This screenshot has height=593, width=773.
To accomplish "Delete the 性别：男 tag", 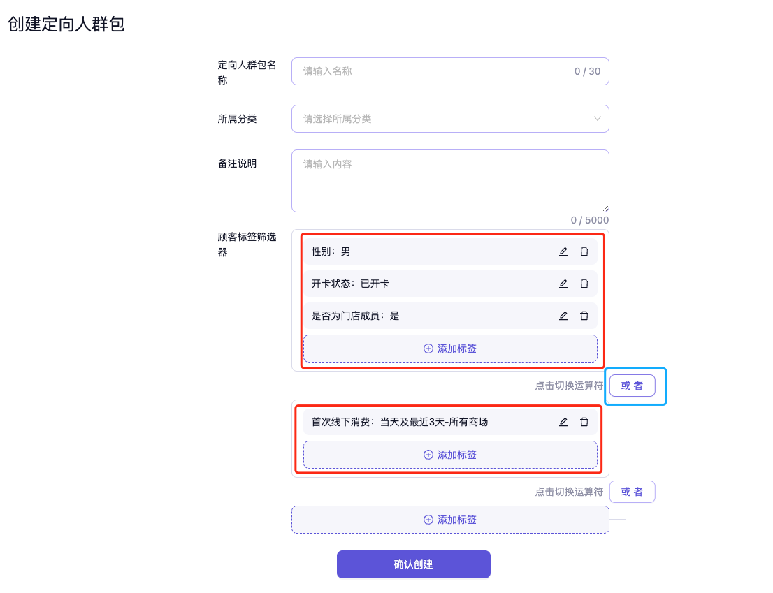I will tap(584, 251).
